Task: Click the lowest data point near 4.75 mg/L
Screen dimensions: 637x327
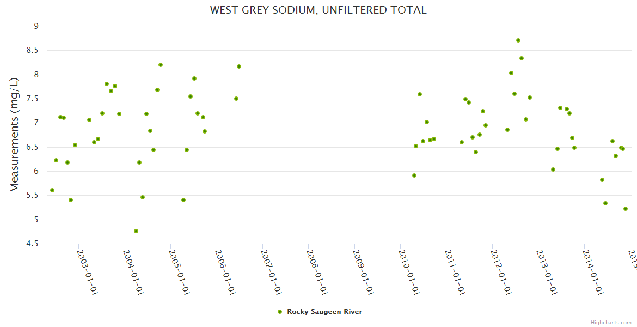Action: pos(136,231)
